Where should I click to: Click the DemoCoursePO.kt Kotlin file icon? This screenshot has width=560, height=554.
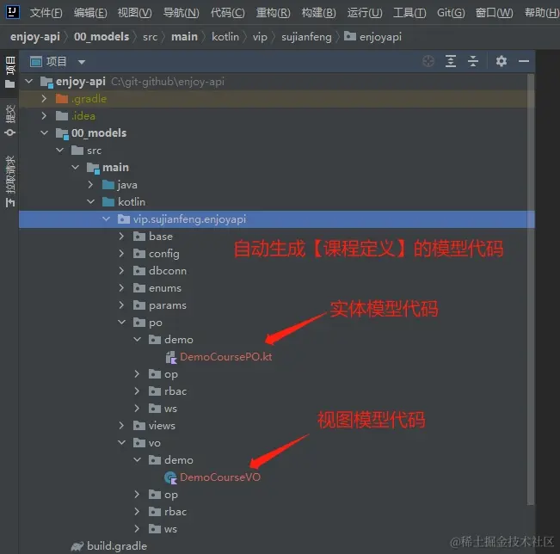coord(171,357)
